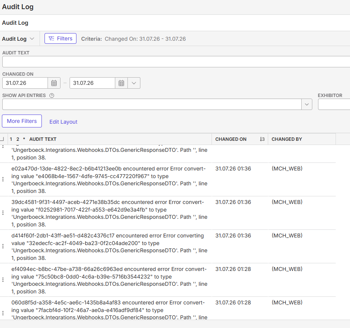Click the asterisk column header

[24, 139]
